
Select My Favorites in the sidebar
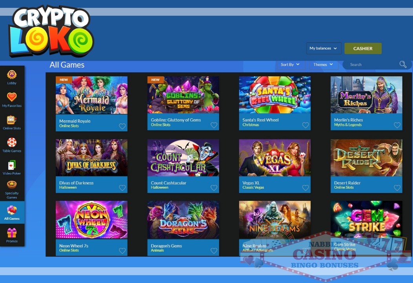12,99
